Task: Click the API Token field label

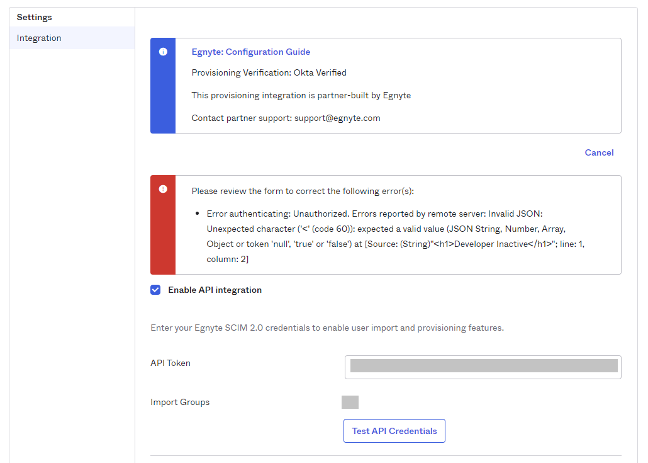Action: (x=170, y=363)
